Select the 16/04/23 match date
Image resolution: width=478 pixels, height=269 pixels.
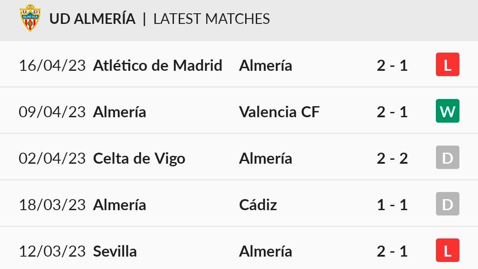click(52, 65)
